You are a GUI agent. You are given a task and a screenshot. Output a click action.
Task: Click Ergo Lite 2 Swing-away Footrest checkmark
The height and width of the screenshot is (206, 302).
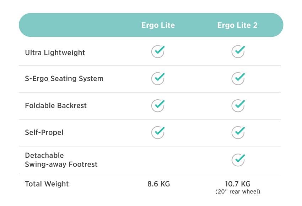coord(238,160)
